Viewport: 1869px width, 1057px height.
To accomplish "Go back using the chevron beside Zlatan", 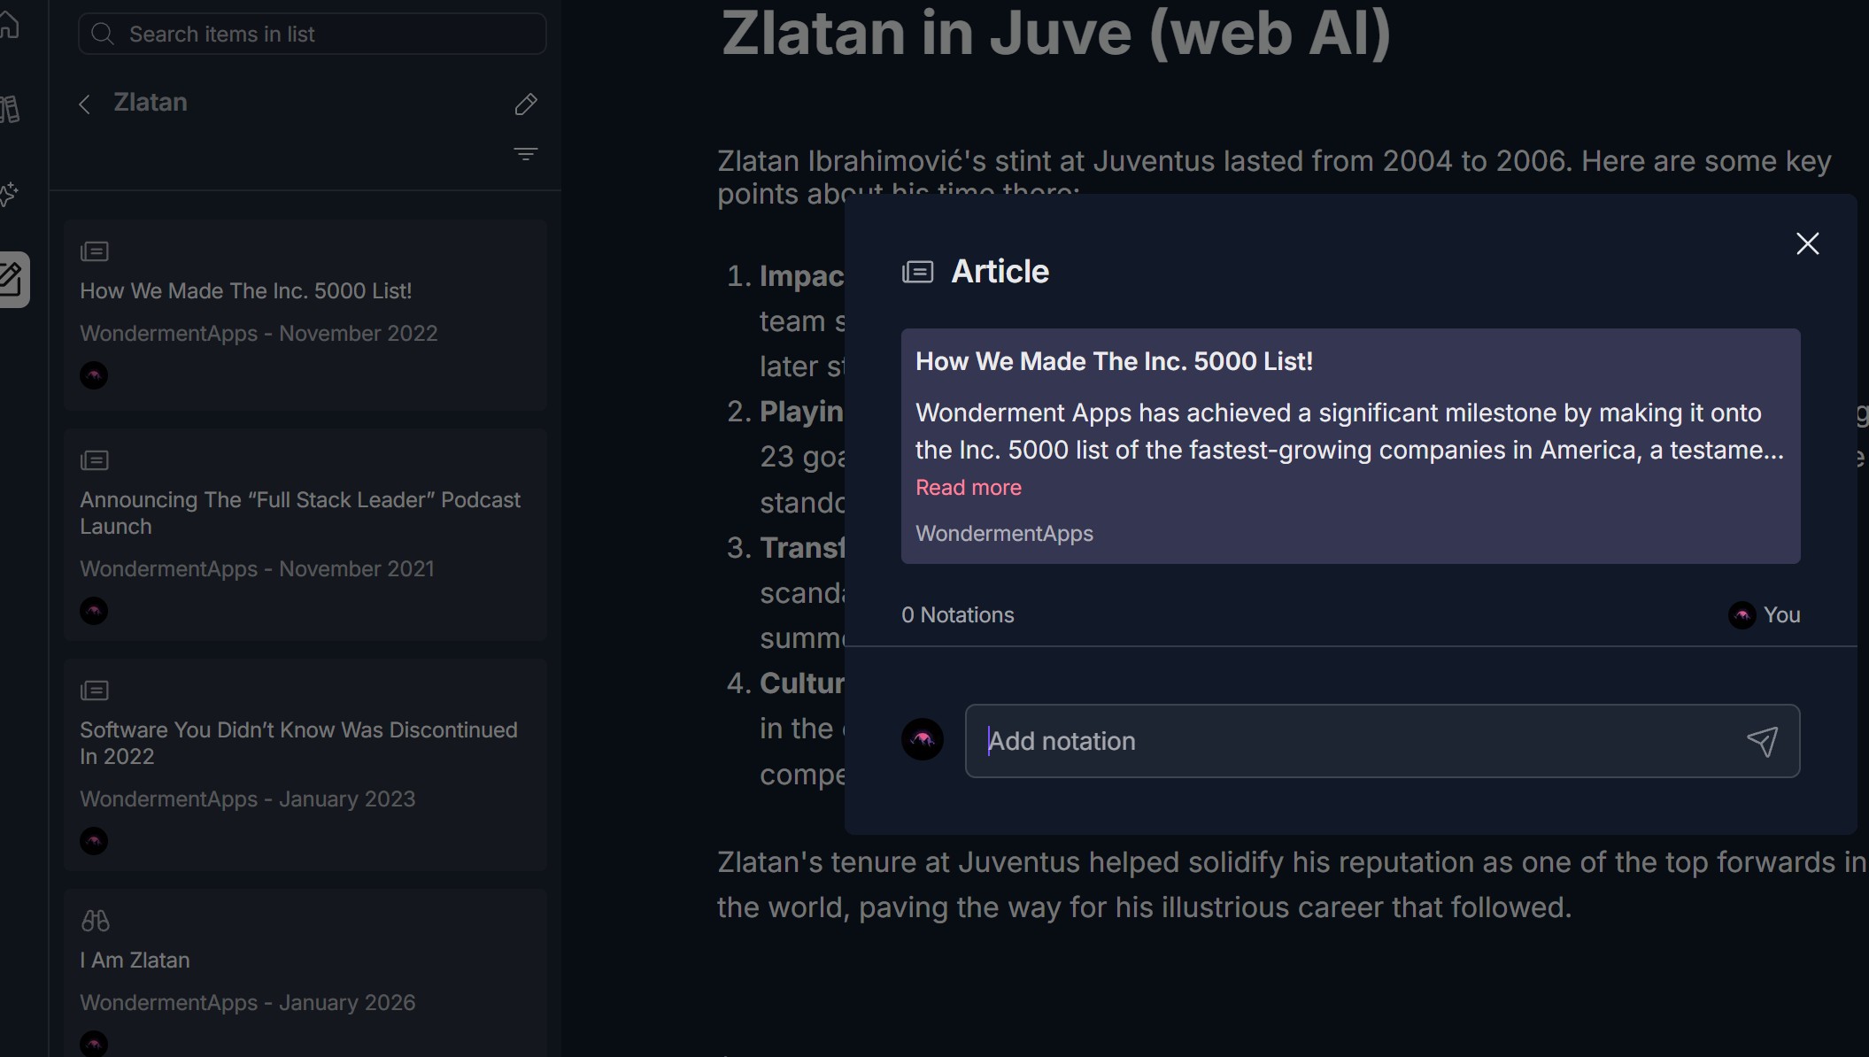I will [85, 104].
